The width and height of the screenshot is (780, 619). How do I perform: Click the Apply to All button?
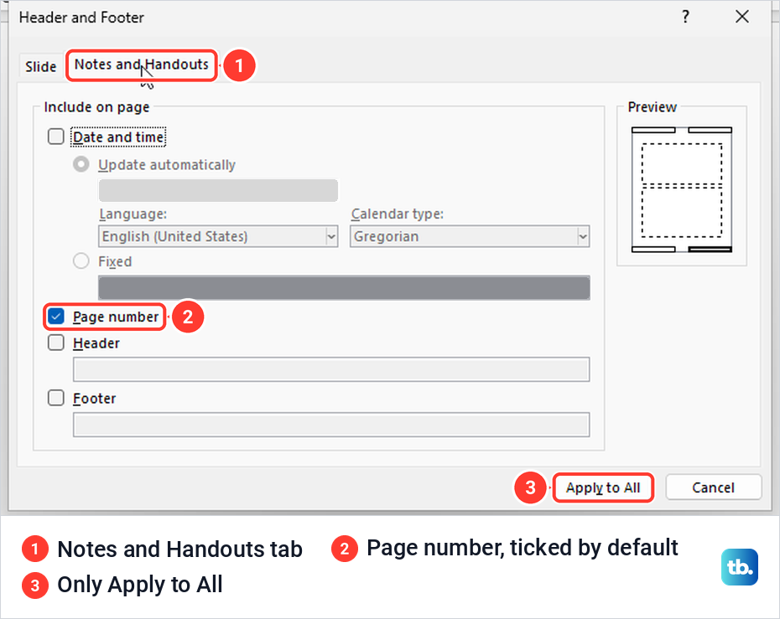point(603,487)
